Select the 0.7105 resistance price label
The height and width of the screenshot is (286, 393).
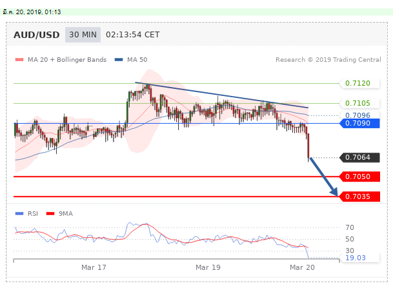[359, 103]
